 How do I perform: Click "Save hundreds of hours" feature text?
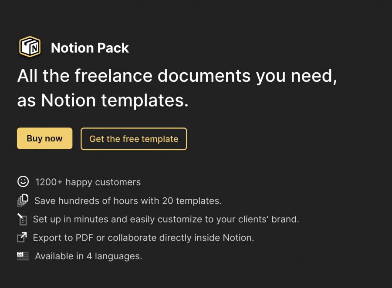128,201
